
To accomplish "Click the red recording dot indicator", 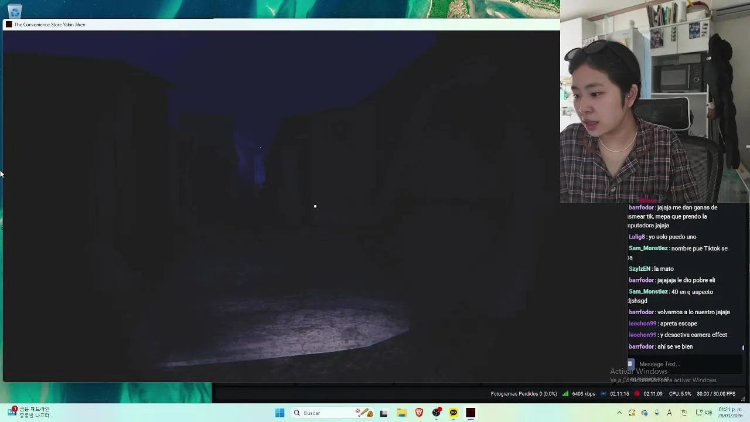I will click(x=637, y=394).
